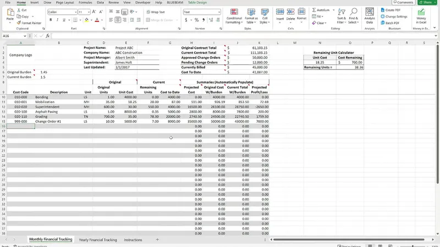Switch to Yearly Financial Tracking sheet

click(x=98, y=240)
